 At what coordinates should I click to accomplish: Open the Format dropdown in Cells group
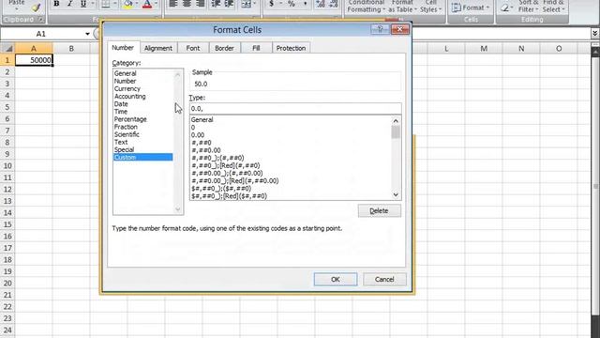pyautogui.click(x=471, y=8)
